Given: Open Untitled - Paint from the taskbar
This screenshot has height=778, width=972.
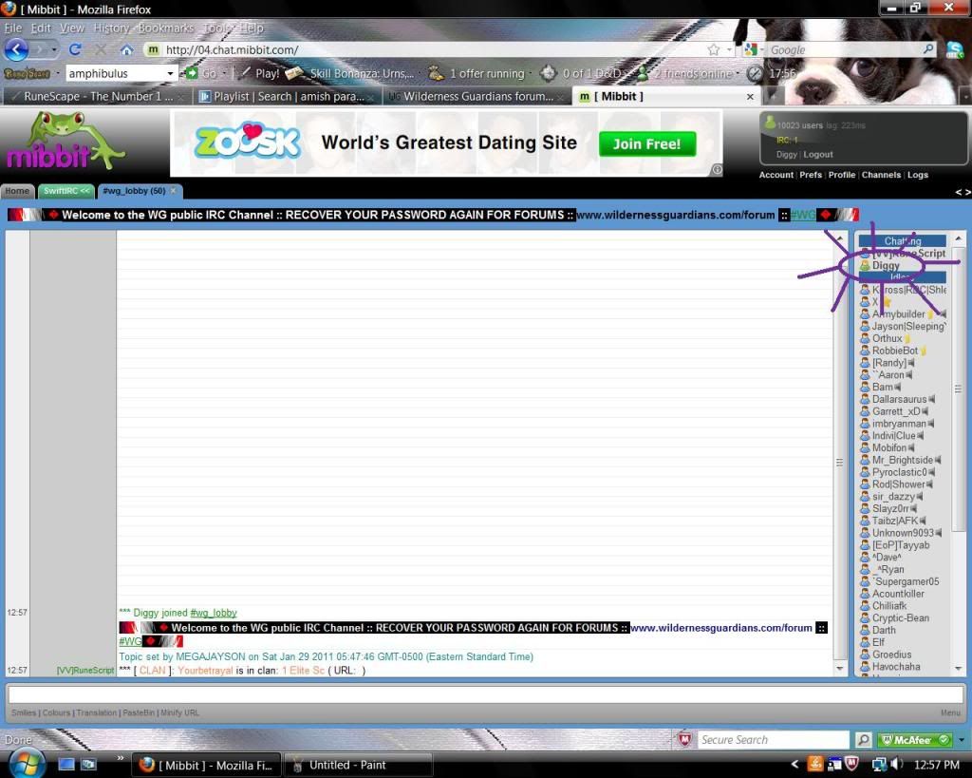Looking at the screenshot, I should 357,765.
